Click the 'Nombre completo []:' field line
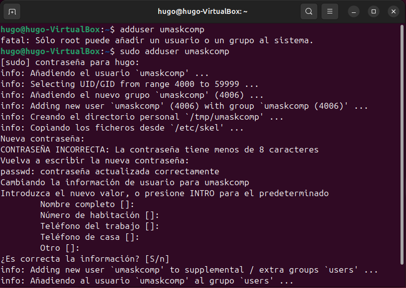 [x=90, y=204]
